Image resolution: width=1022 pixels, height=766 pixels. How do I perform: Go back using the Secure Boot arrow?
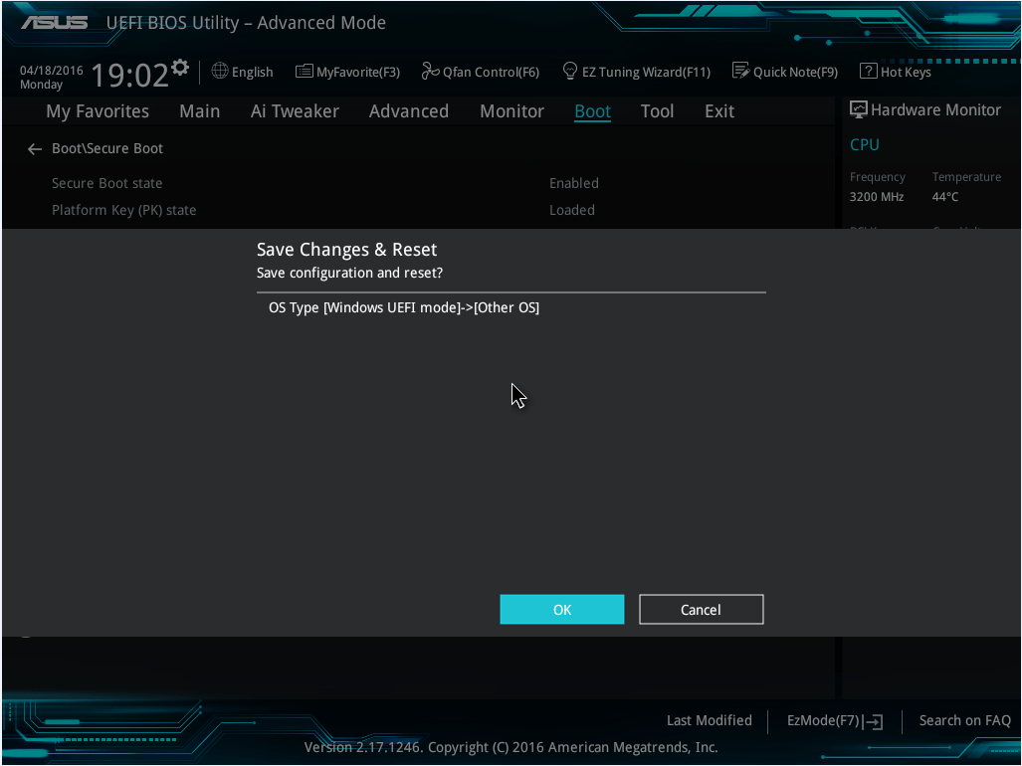click(x=34, y=147)
